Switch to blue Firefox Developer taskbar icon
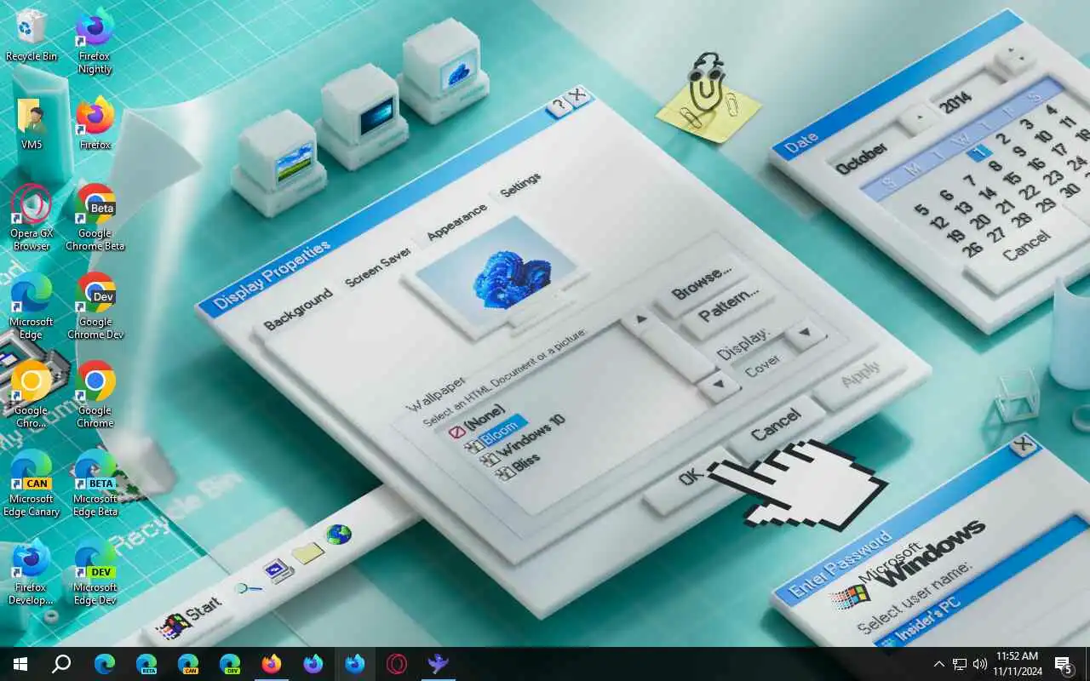1090x681 pixels. tap(355, 664)
